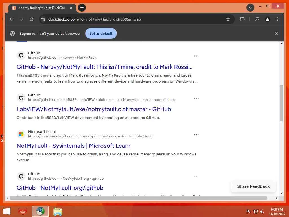Open the Windows Start menu
This screenshot has width=289, height=217.
point(7,211)
